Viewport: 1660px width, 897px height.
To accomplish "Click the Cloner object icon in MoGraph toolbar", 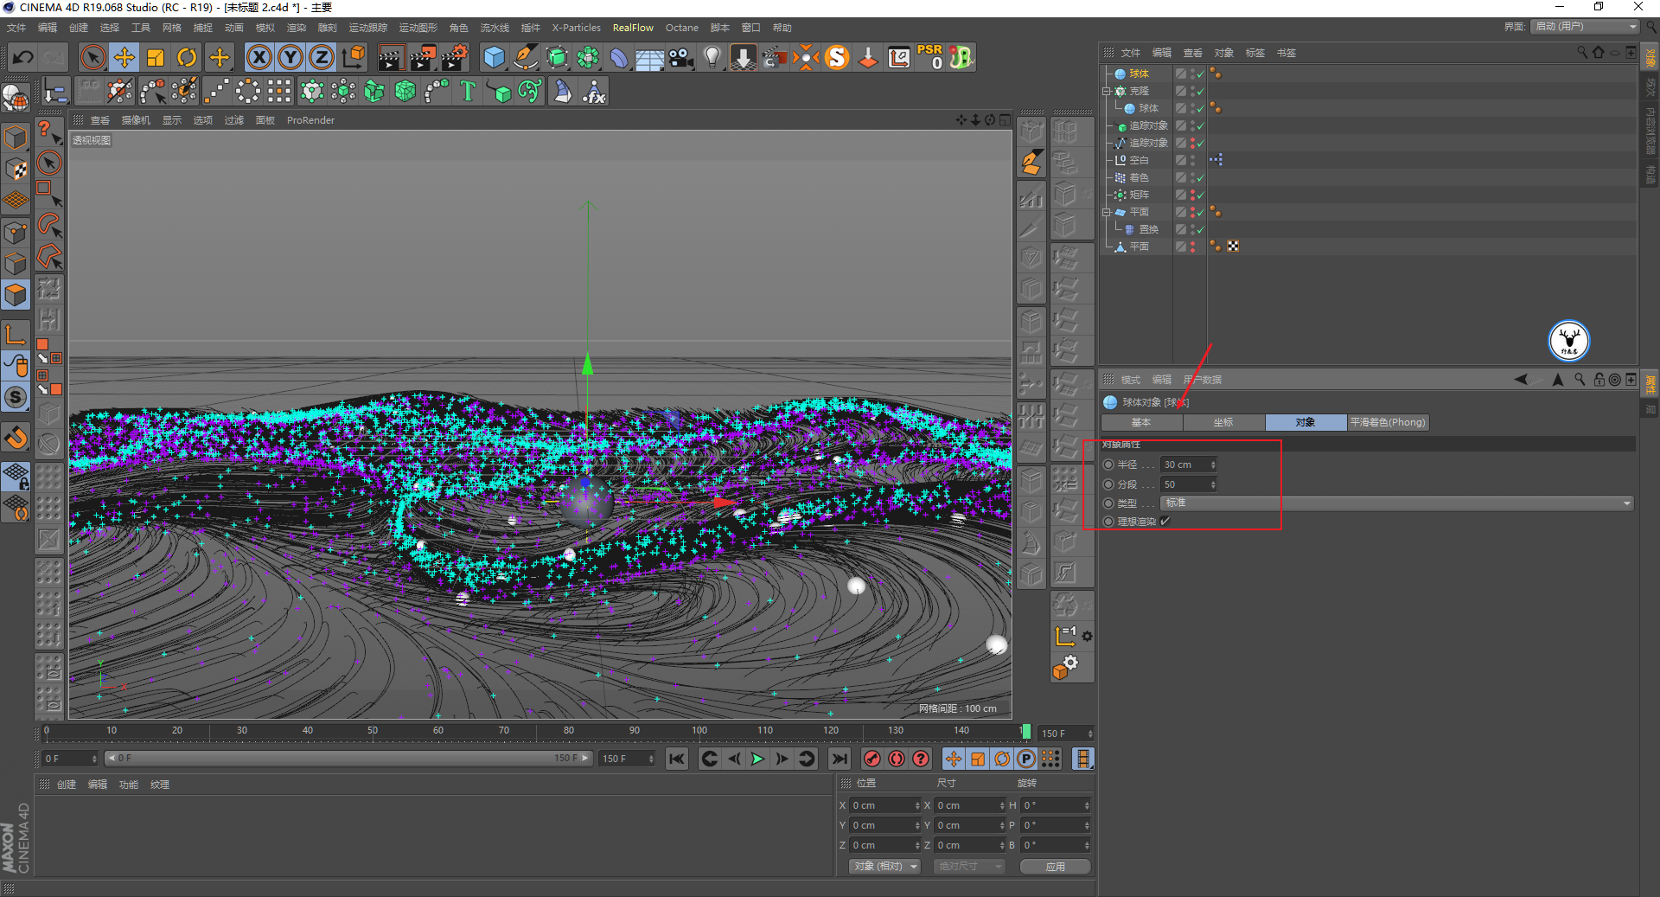I will [312, 92].
